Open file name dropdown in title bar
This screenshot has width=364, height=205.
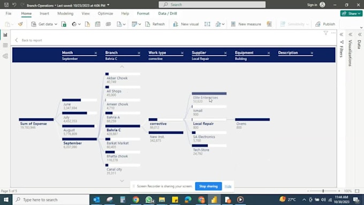109,5
